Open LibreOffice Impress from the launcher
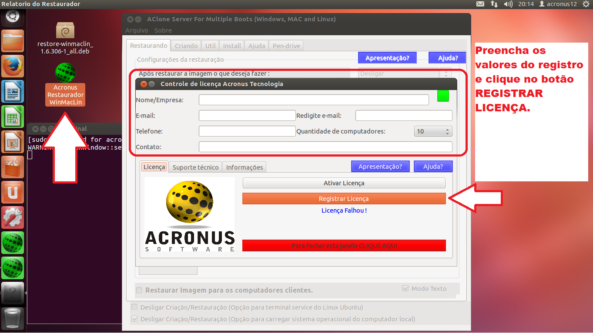 click(x=13, y=142)
